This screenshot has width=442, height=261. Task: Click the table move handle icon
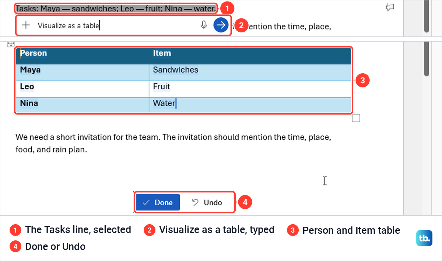point(10,44)
